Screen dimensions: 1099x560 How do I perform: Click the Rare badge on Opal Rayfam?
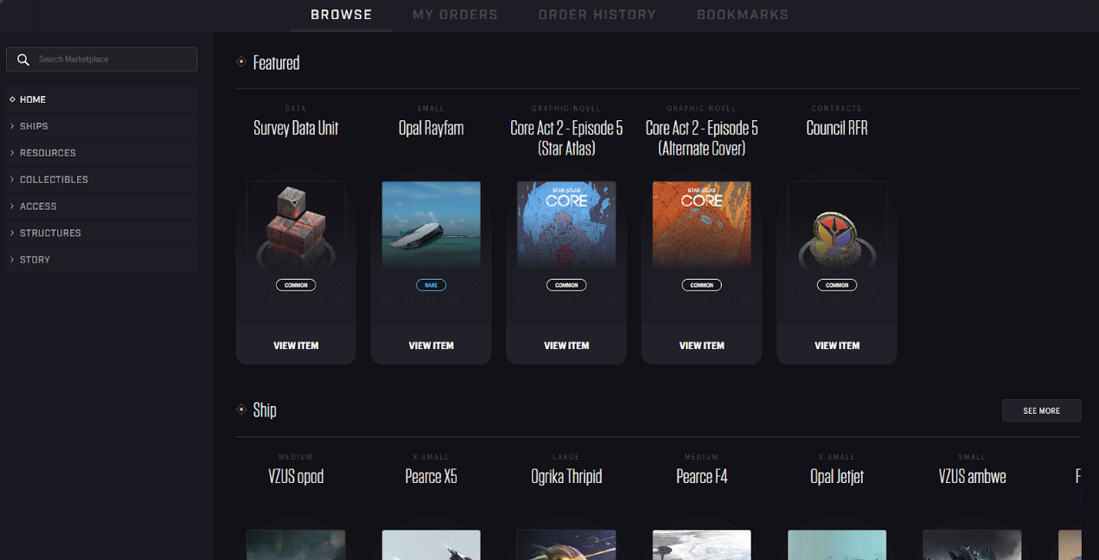pos(431,285)
